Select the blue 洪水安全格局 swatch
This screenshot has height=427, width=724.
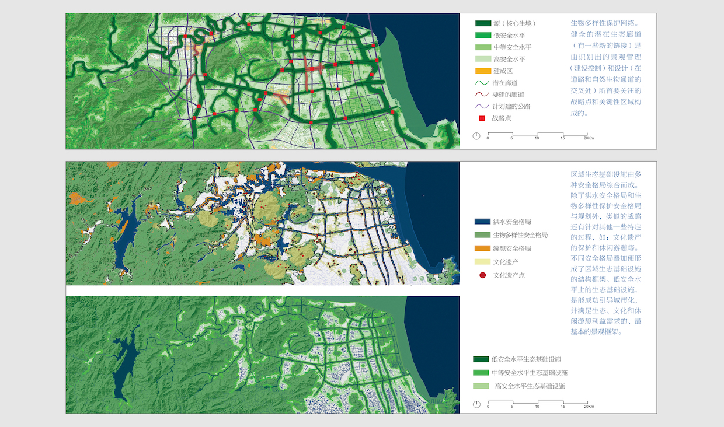(x=482, y=222)
